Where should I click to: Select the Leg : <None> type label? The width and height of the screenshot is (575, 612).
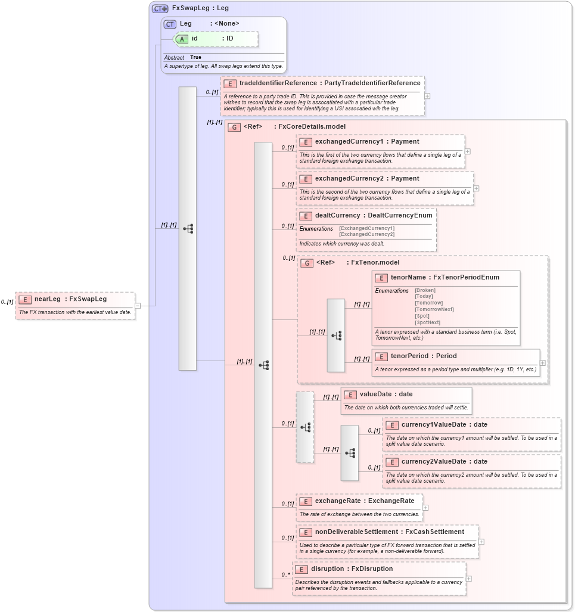209,24
